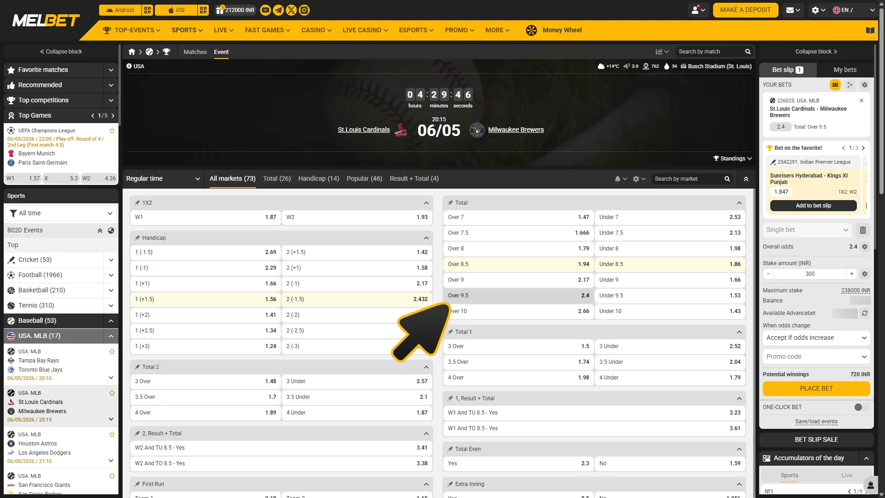885x498 pixels.
Task: Favorite the Houston Astros match star
Action: click(112, 434)
